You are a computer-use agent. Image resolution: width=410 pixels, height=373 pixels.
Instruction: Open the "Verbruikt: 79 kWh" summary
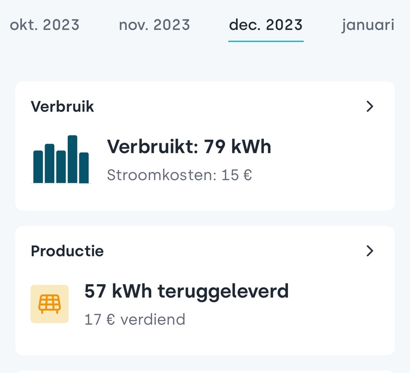pyautogui.click(x=189, y=147)
